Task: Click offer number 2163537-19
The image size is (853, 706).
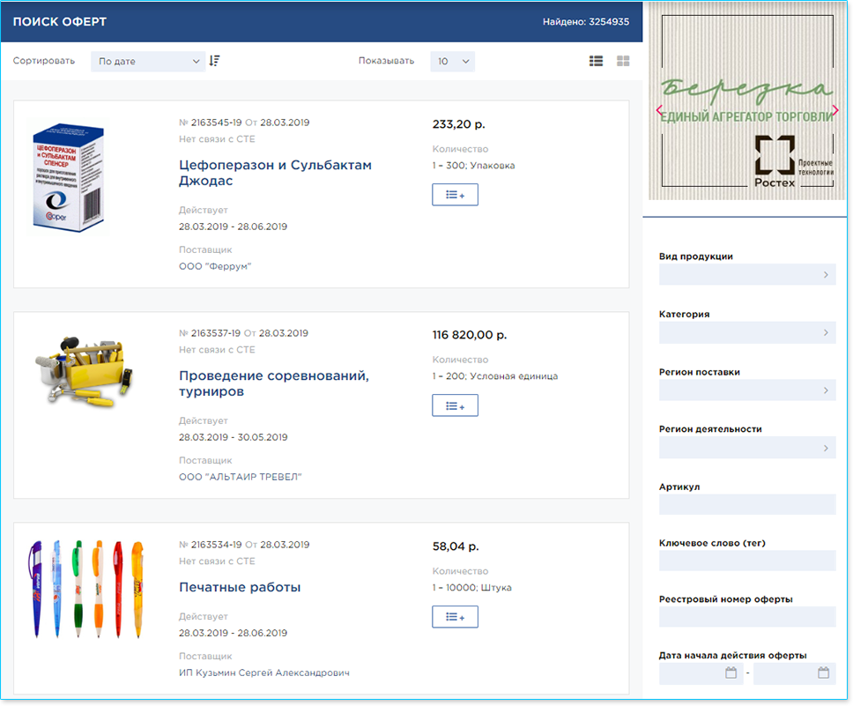Action: [215, 333]
